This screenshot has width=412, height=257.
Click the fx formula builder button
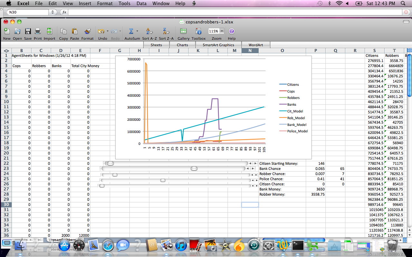tap(64, 12)
